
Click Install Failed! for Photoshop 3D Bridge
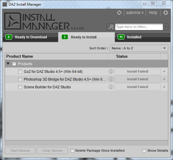138,79
